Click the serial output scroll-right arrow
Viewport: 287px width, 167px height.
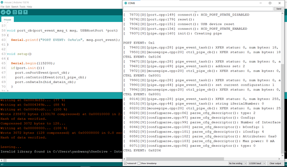coord(279,159)
